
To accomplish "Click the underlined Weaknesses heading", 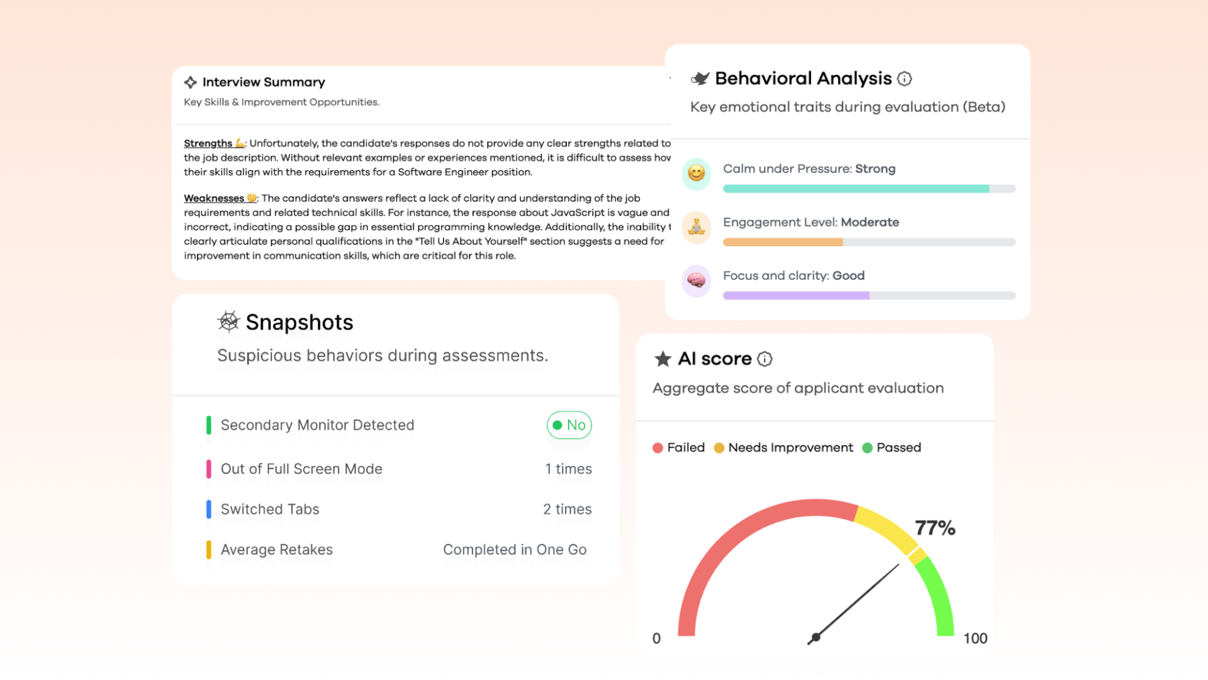I will (214, 198).
